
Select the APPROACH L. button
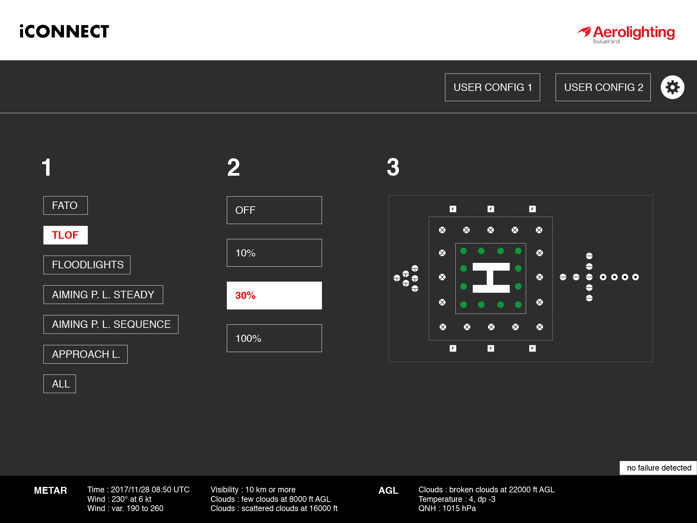pyautogui.click(x=85, y=354)
